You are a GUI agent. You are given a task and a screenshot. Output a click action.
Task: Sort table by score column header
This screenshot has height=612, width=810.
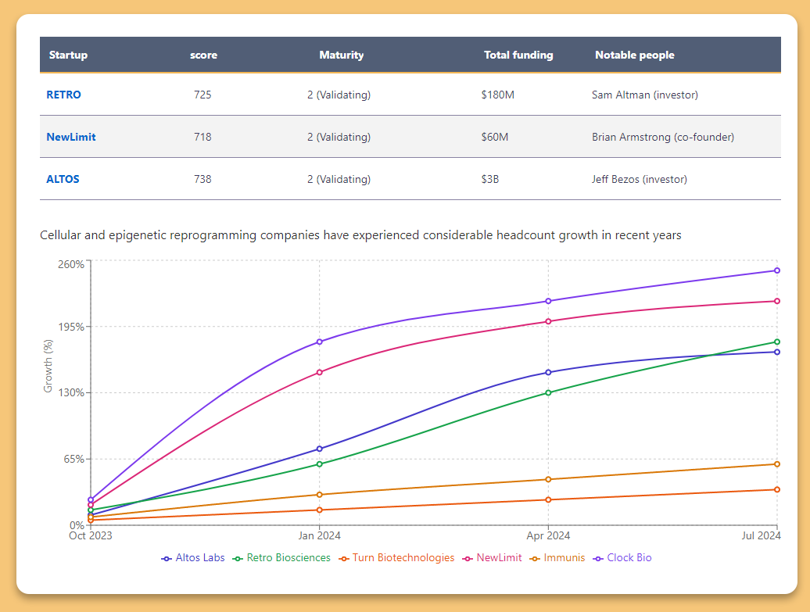[x=203, y=55]
